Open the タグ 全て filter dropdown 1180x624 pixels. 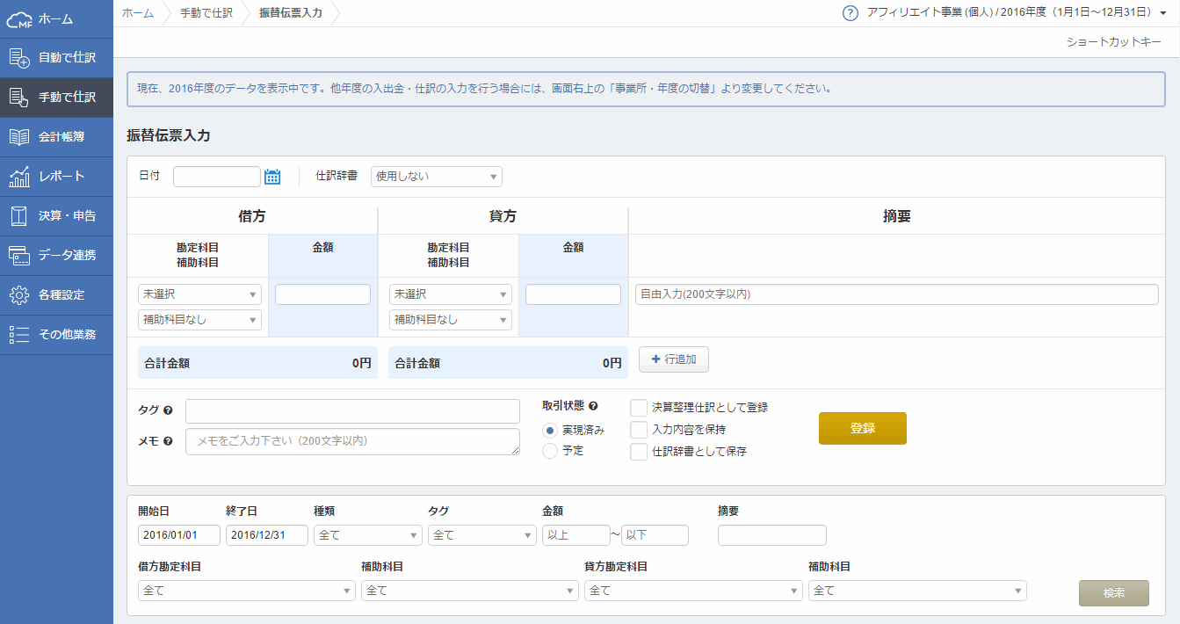tap(482, 535)
